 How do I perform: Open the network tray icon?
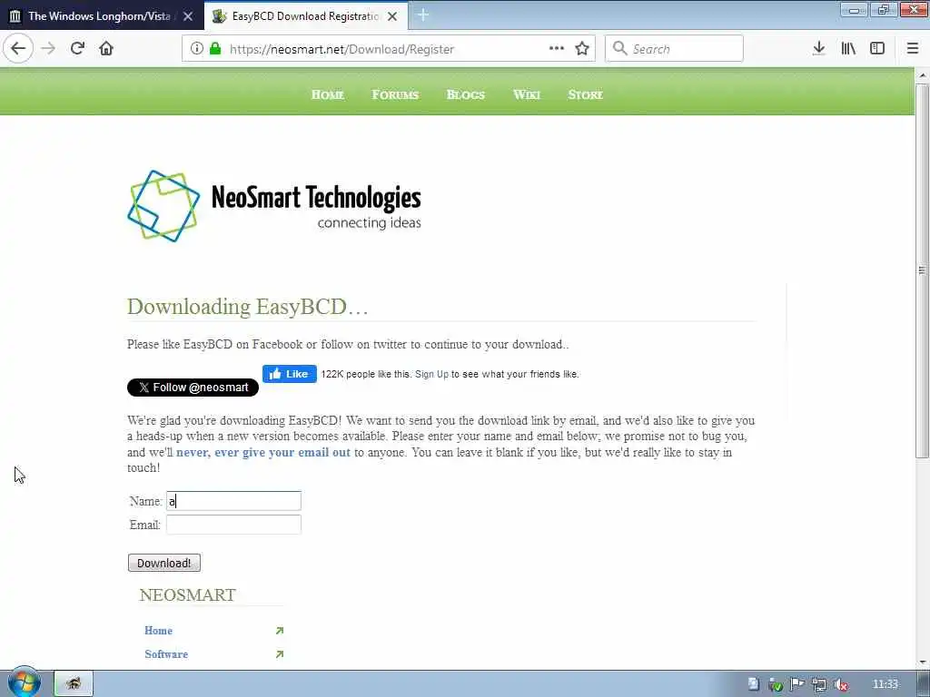pyautogui.click(x=819, y=684)
